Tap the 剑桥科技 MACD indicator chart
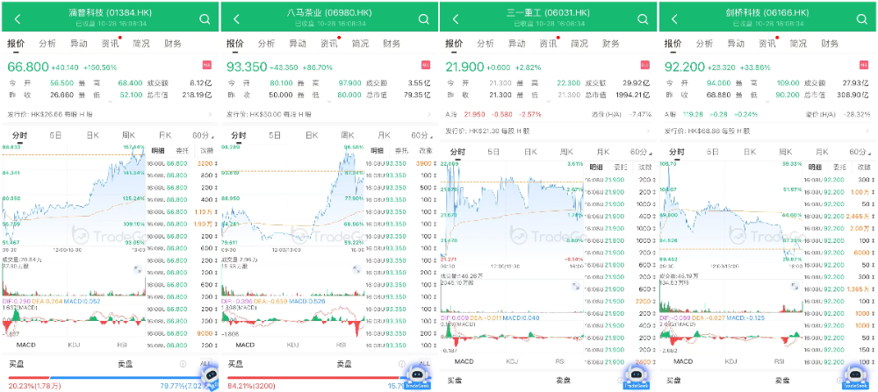Image resolution: width=878 pixels, height=392 pixels. click(730, 339)
